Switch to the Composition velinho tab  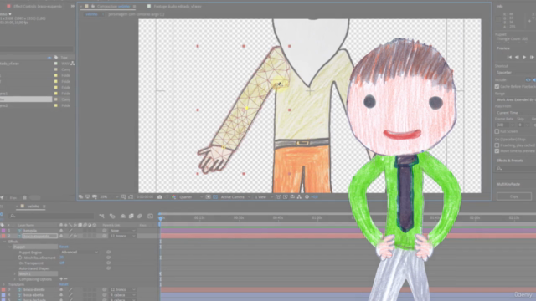coord(114,6)
